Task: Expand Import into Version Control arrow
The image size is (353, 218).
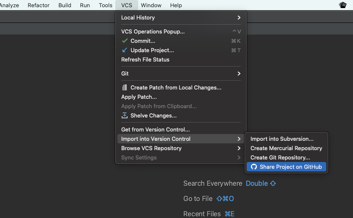Action: click(239, 139)
